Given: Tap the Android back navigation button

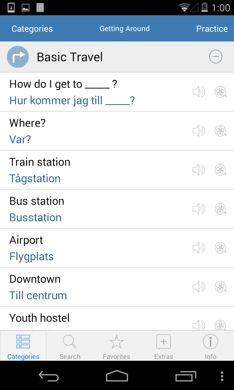Looking at the screenshot, I should pyautogui.click(x=49, y=376).
